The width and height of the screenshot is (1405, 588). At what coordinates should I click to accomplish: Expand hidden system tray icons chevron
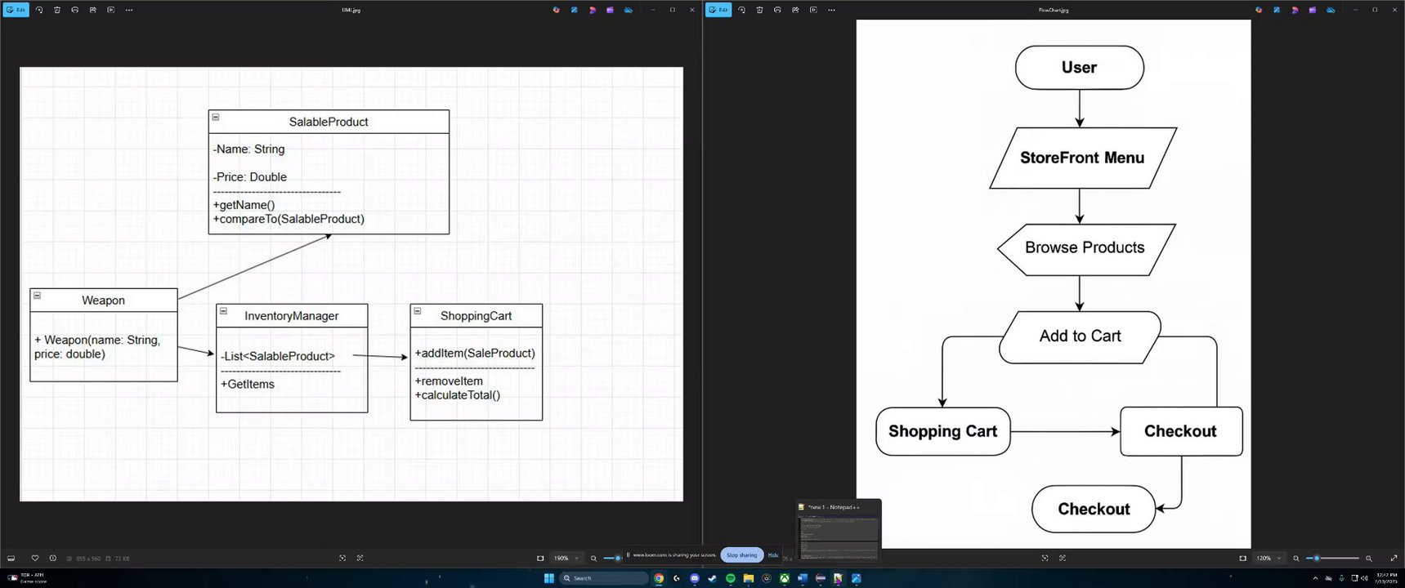(x=1315, y=578)
